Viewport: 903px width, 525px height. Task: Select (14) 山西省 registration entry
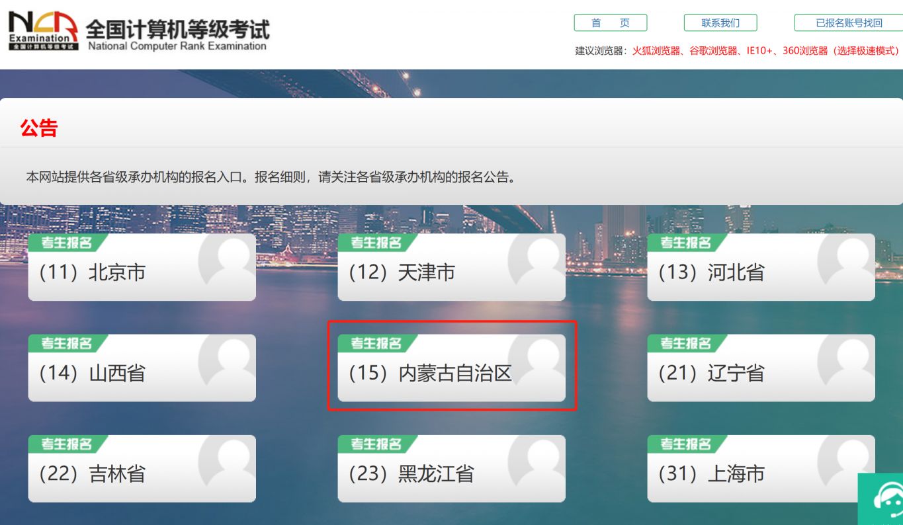click(x=142, y=368)
